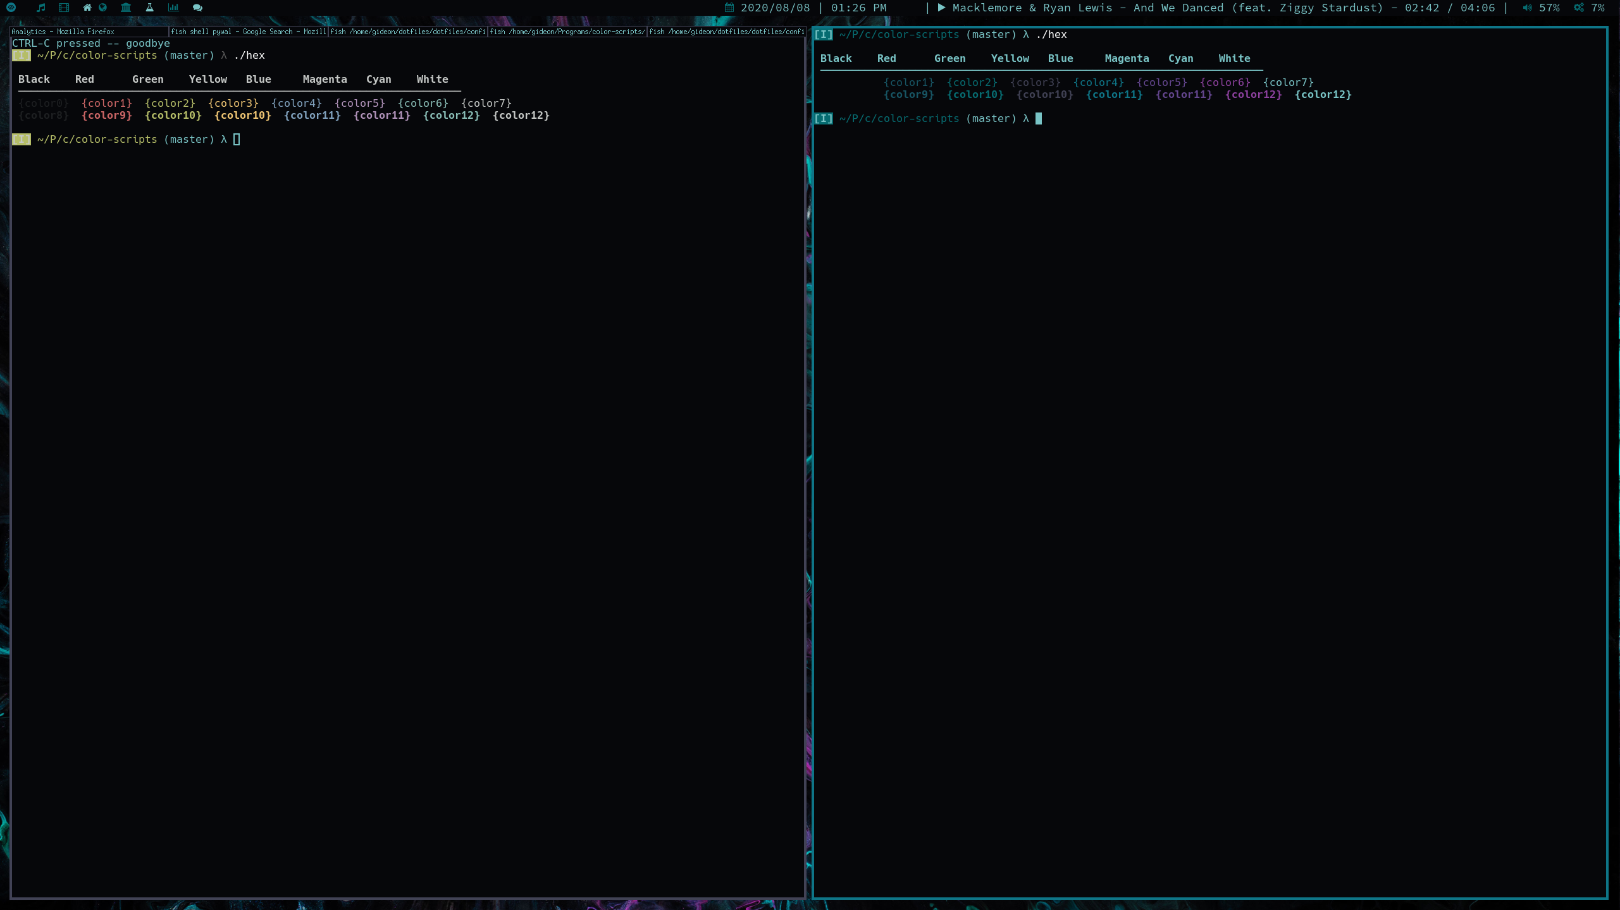Open the fish shell pywal Google Search tab
The image size is (1620, 910).
tap(247, 31)
